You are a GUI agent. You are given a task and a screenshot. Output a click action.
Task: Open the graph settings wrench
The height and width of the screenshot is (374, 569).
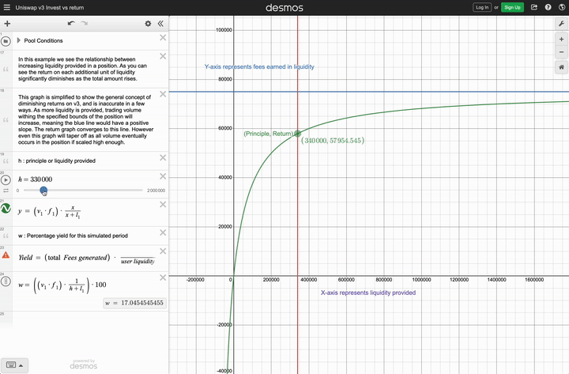561,24
